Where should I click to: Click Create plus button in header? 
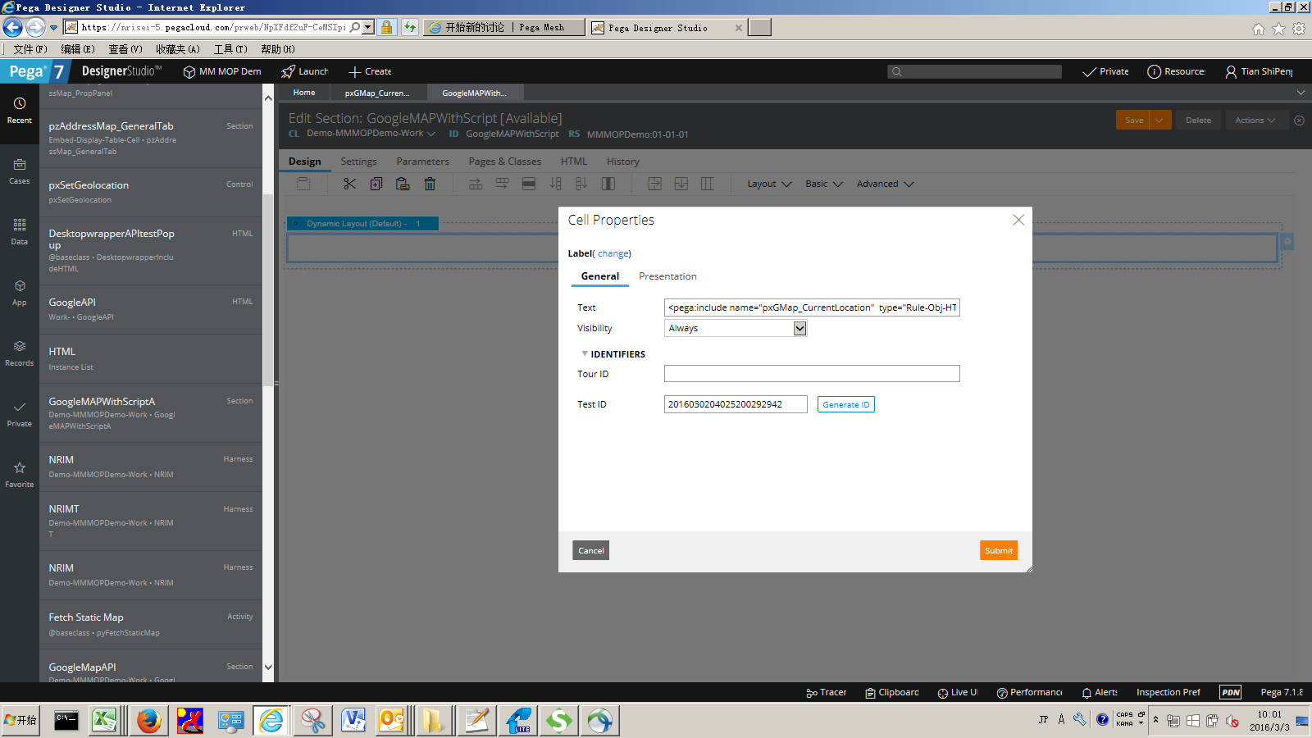coord(370,71)
